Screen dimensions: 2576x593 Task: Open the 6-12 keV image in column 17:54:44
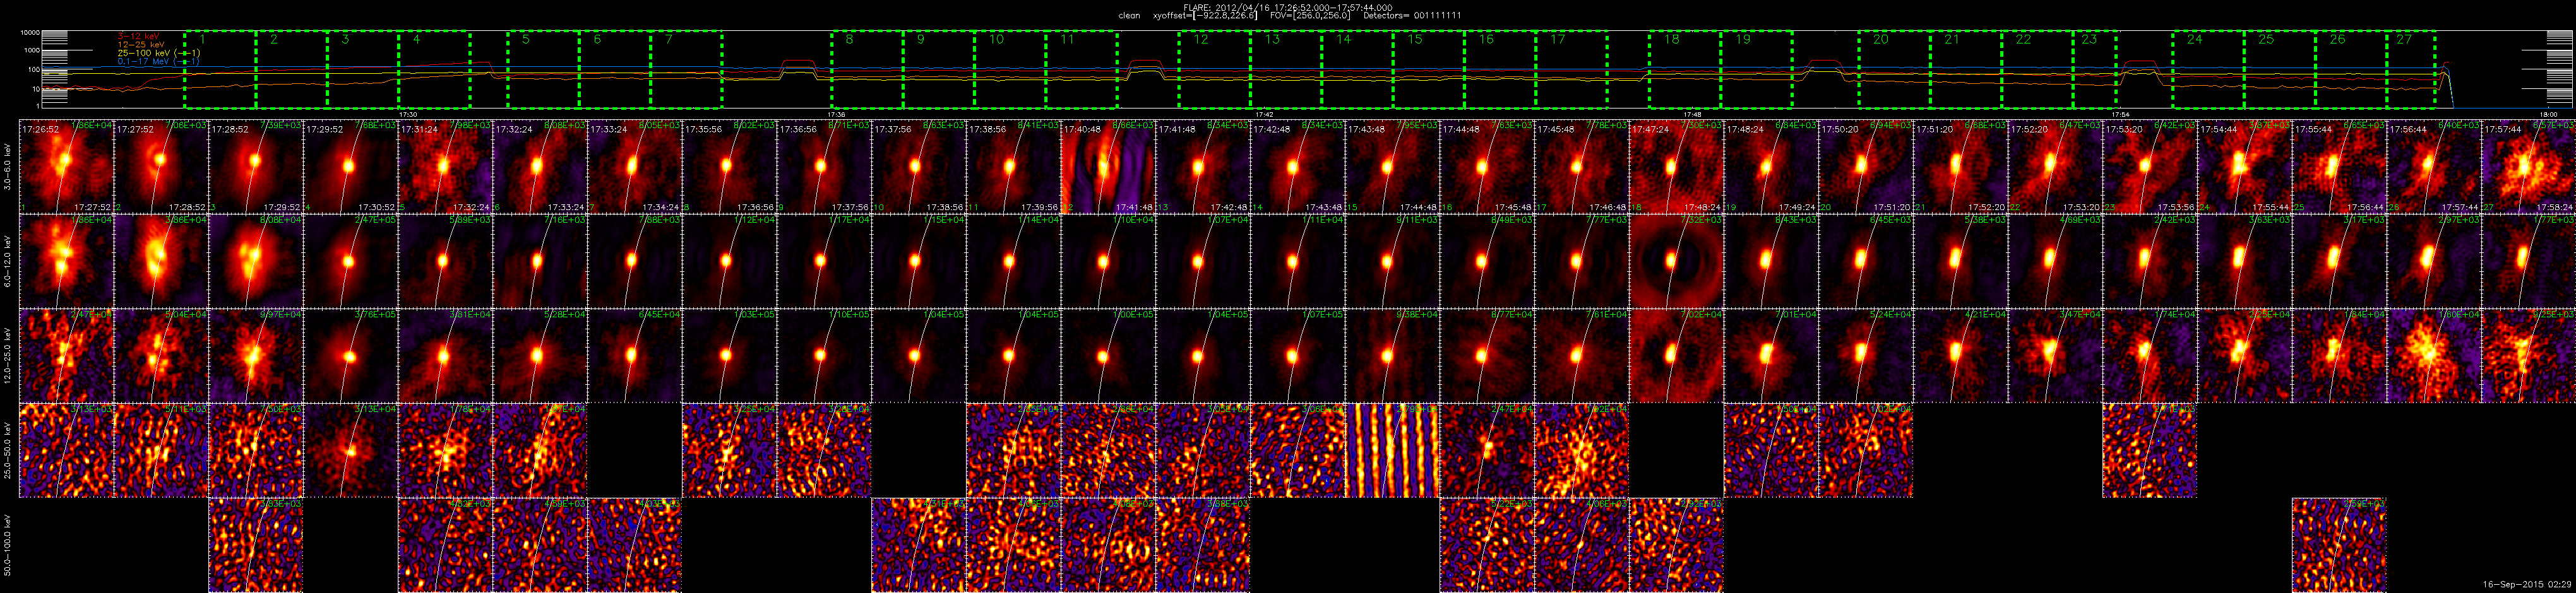pyautogui.click(x=2244, y=261)
